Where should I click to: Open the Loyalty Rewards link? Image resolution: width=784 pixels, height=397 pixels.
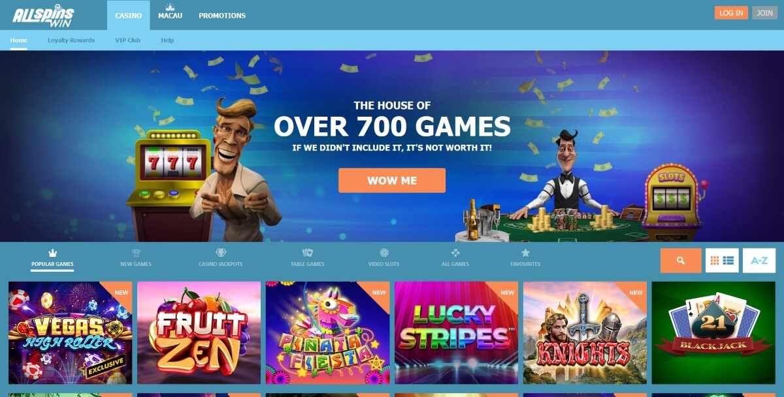pyautogui.click(x=71, y=40)
